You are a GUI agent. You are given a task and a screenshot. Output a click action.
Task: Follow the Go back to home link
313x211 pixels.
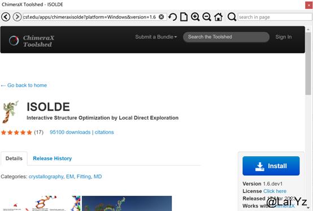(24, 85)
